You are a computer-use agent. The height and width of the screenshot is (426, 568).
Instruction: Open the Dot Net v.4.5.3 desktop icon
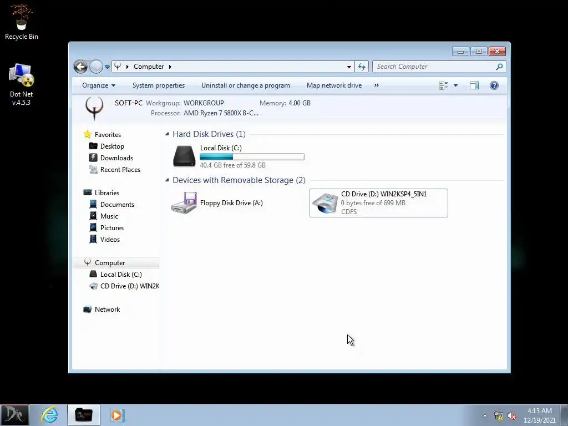click(22, 85)
